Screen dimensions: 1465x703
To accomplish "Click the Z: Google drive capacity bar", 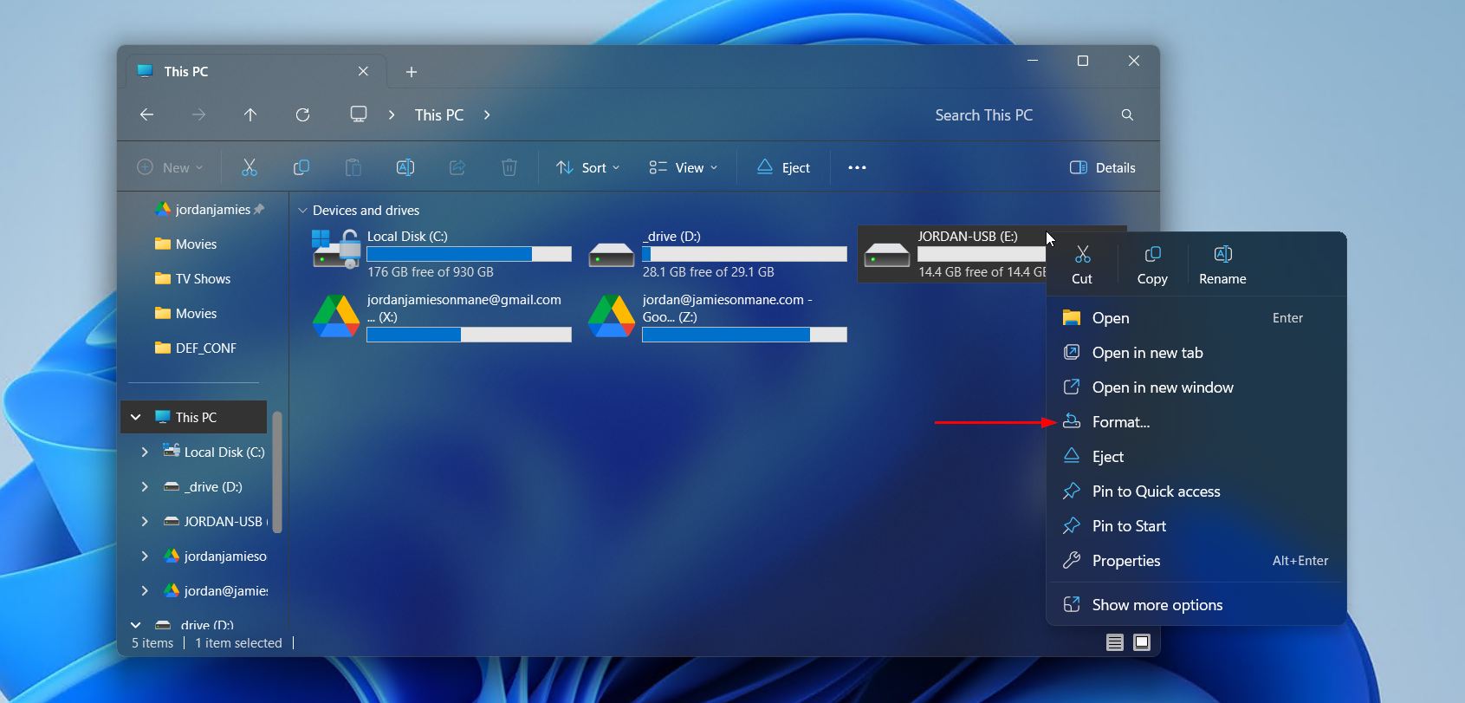I will pyautogui.click(x=744, y=335).
